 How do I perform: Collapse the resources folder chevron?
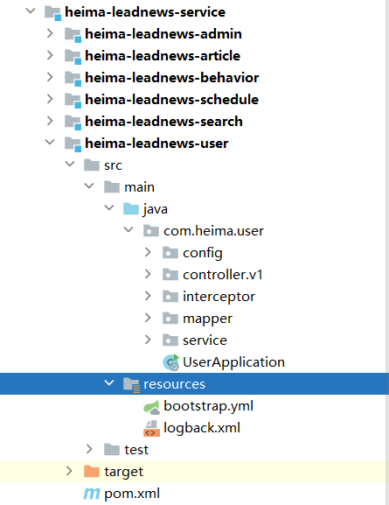tap(109, 383)
